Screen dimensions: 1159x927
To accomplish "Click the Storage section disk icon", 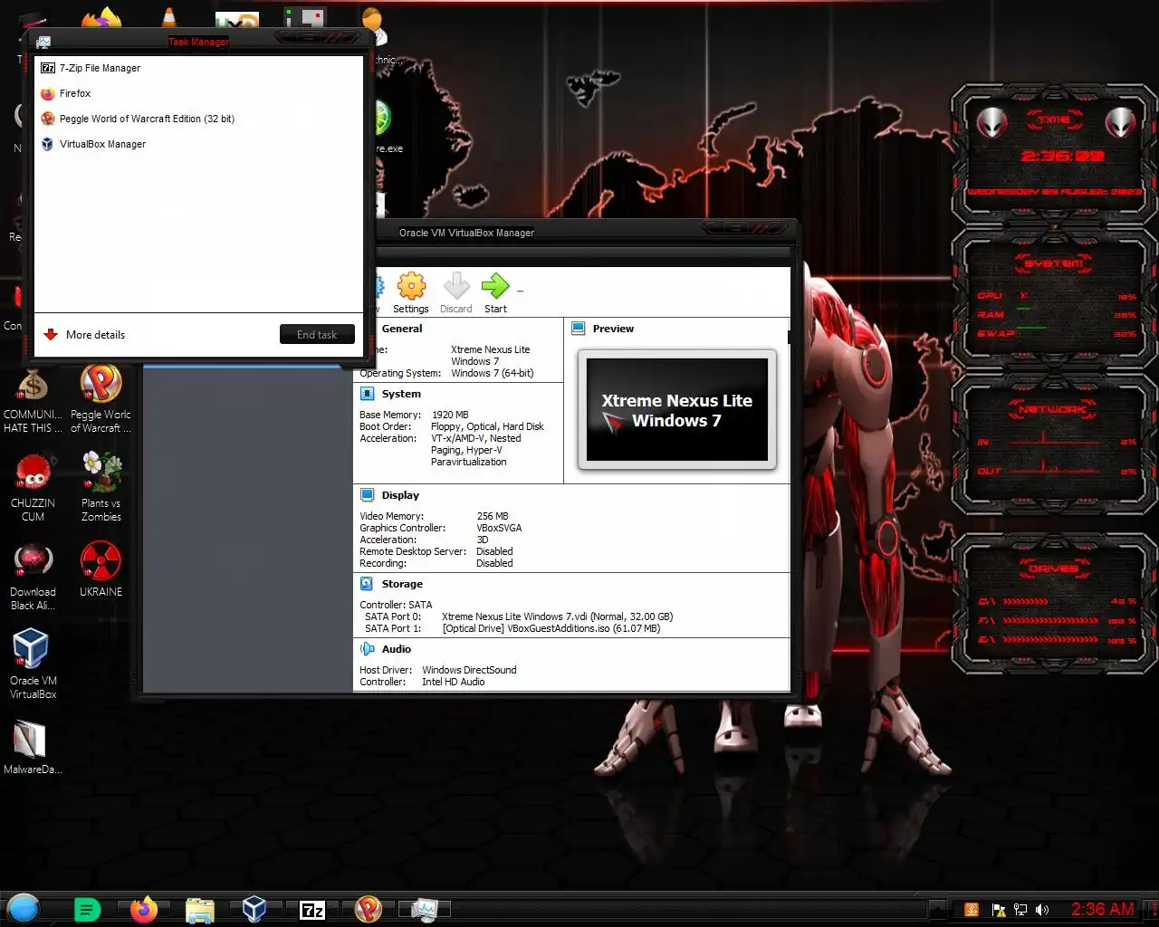I will (x=367, y=584).
